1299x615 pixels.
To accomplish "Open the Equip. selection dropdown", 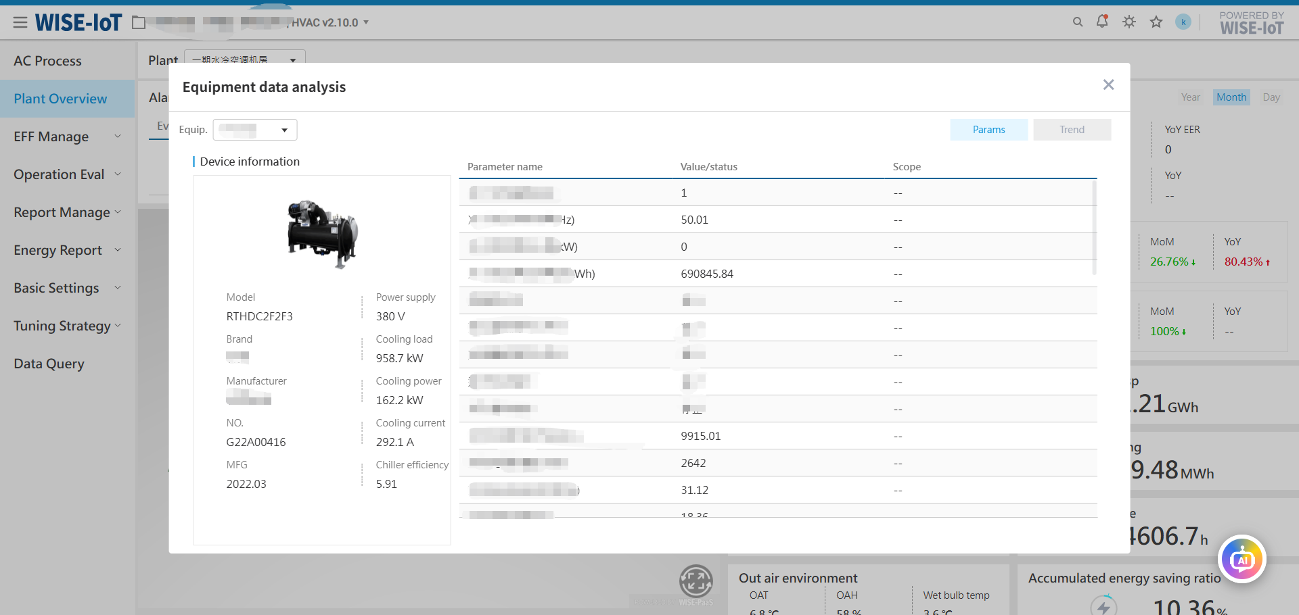I will click(x=255, y=129).
